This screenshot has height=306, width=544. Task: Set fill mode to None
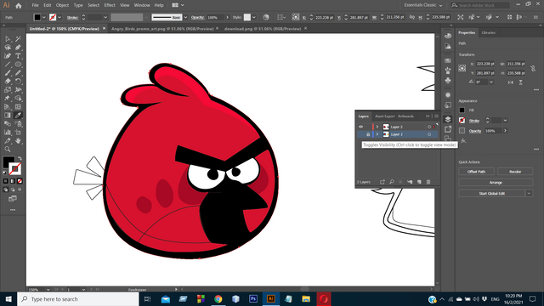click(20, 181)
